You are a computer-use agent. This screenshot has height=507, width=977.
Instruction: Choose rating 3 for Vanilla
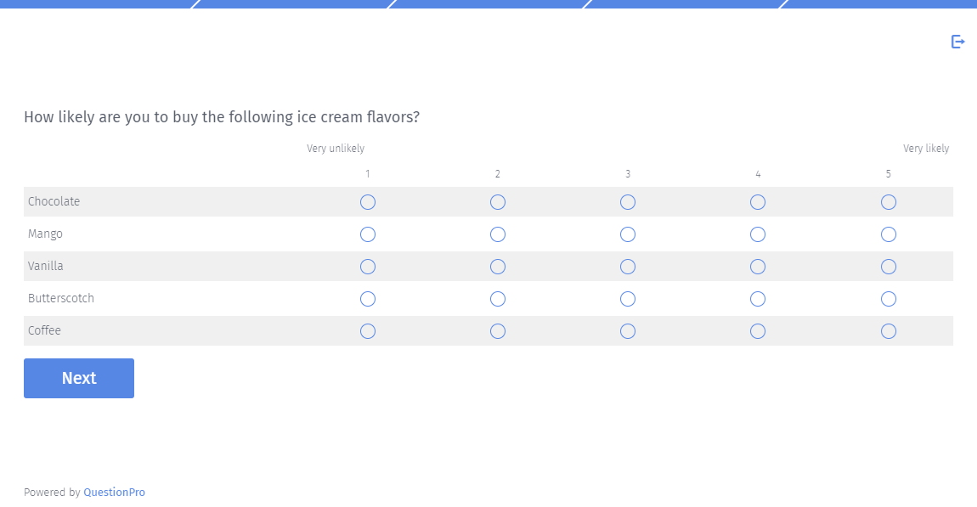tap(628, 267)
